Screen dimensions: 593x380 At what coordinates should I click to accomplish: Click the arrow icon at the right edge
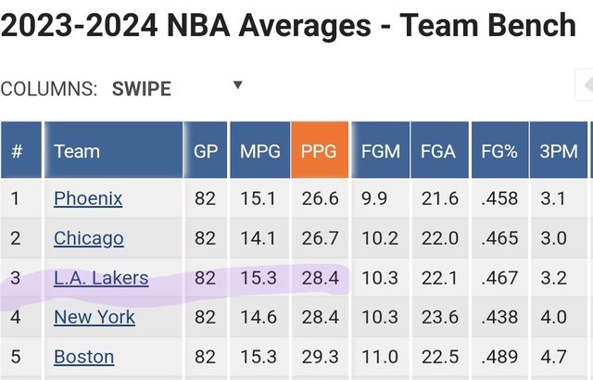click(586, 85)
